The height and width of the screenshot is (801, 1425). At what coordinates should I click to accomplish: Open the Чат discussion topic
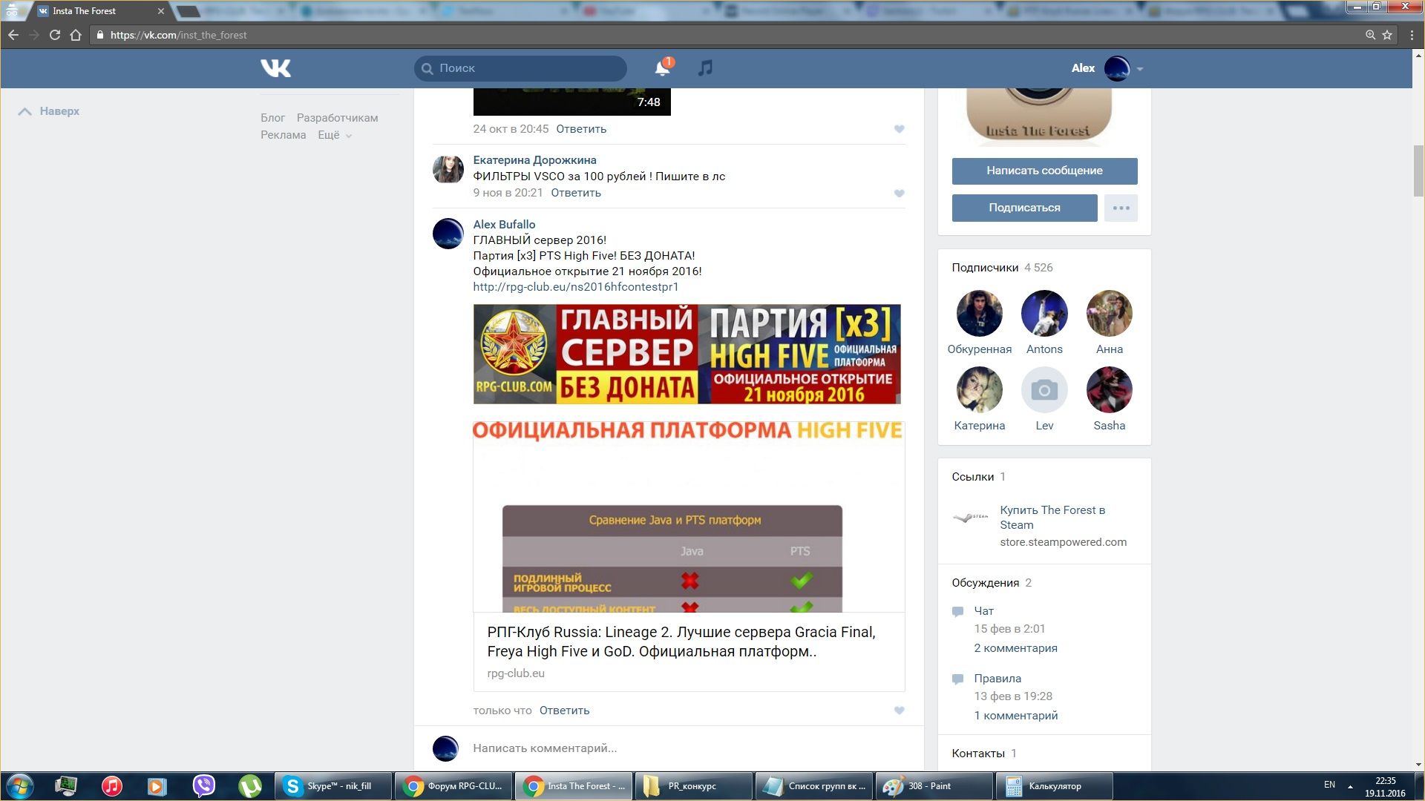pos(983,611)
